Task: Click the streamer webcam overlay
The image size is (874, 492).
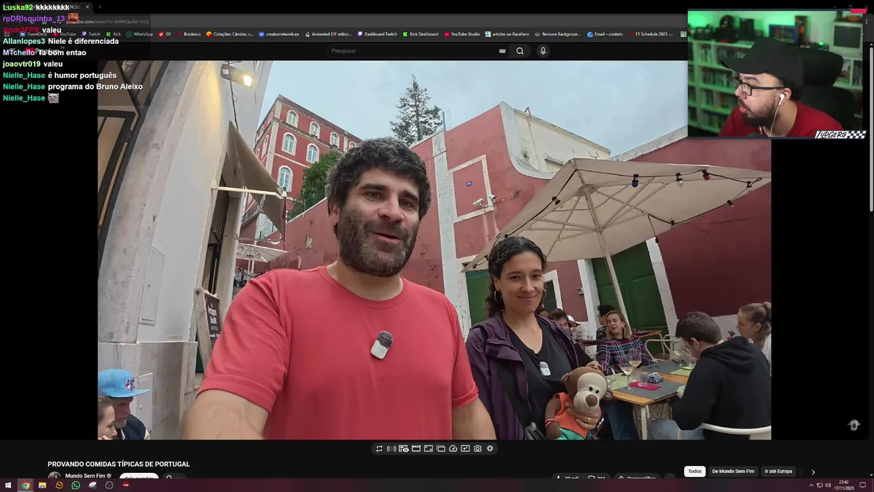Action: pos(777,74)
